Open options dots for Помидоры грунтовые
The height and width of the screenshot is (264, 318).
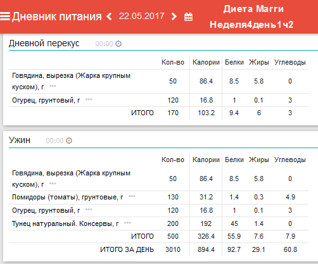(132, 196)
